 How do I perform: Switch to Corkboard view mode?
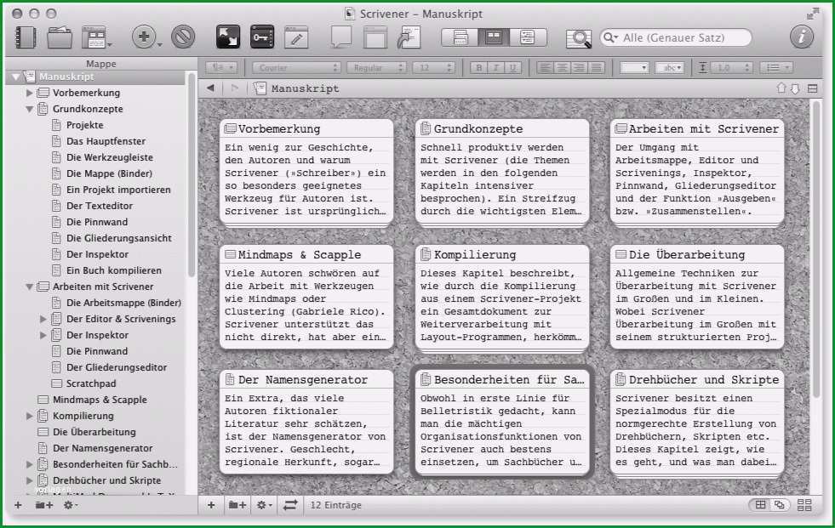tap(494, 37)
